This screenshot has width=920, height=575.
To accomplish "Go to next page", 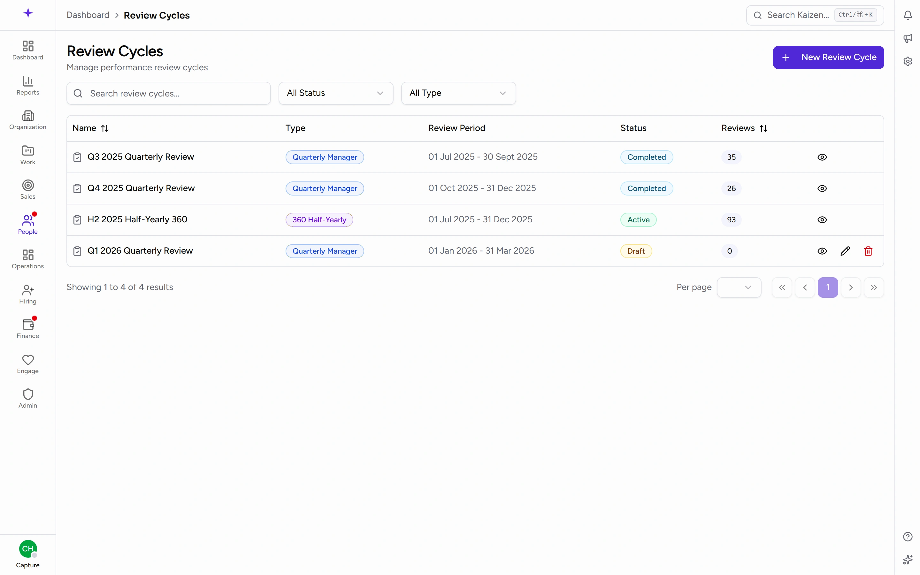I will point(851,287).
